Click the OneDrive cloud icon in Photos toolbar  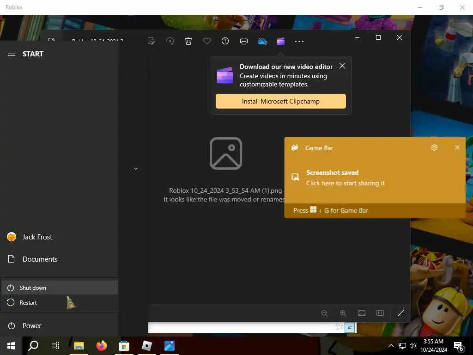tap(262, 41)
